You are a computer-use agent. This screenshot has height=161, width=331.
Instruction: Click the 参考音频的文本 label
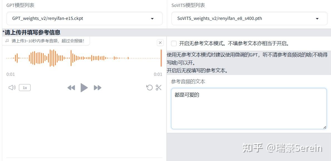coord(188,82)
